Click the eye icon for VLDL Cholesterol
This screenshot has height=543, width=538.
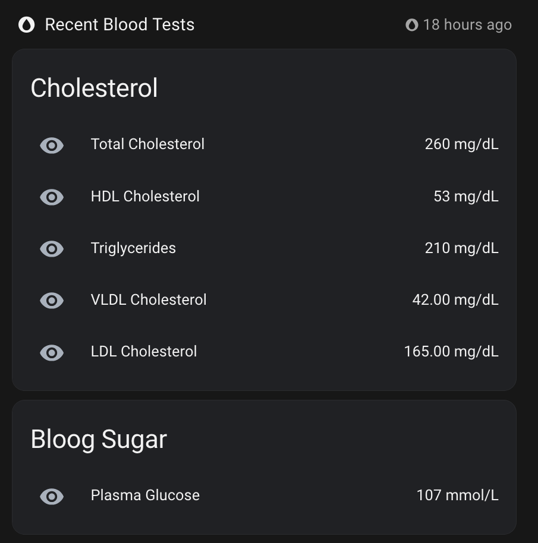(52, 301)
